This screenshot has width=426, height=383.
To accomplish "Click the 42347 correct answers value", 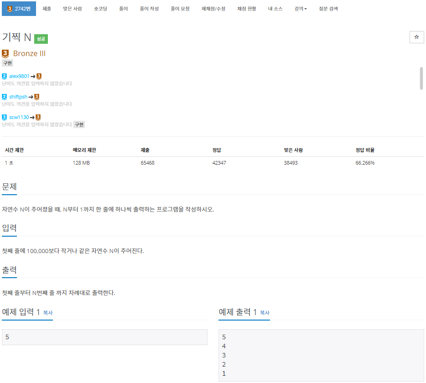I will pyautogui.click(x=219, y=163).
